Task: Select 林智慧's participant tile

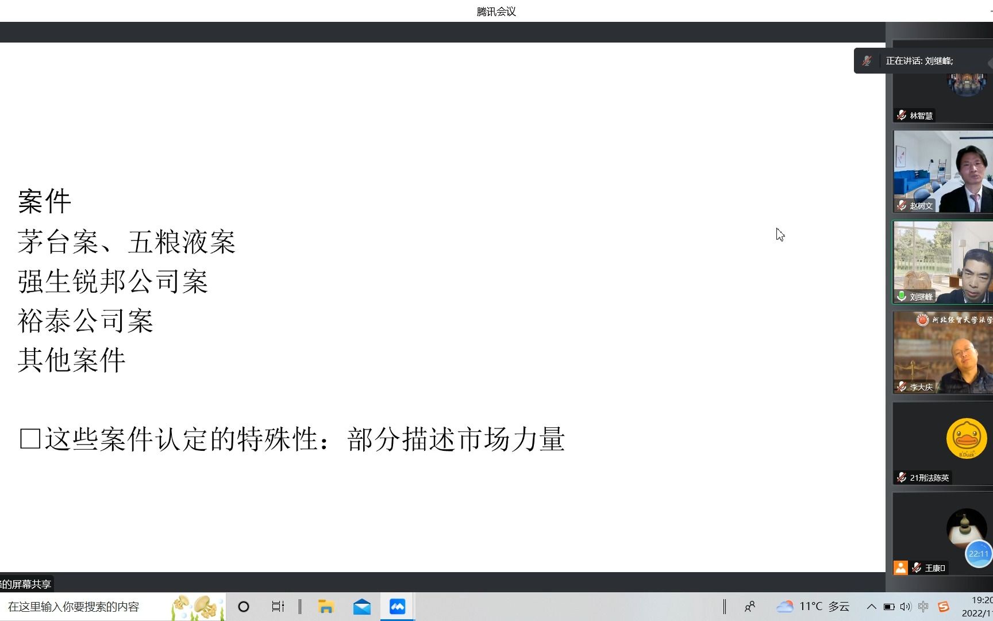Action: click(943, 81)
